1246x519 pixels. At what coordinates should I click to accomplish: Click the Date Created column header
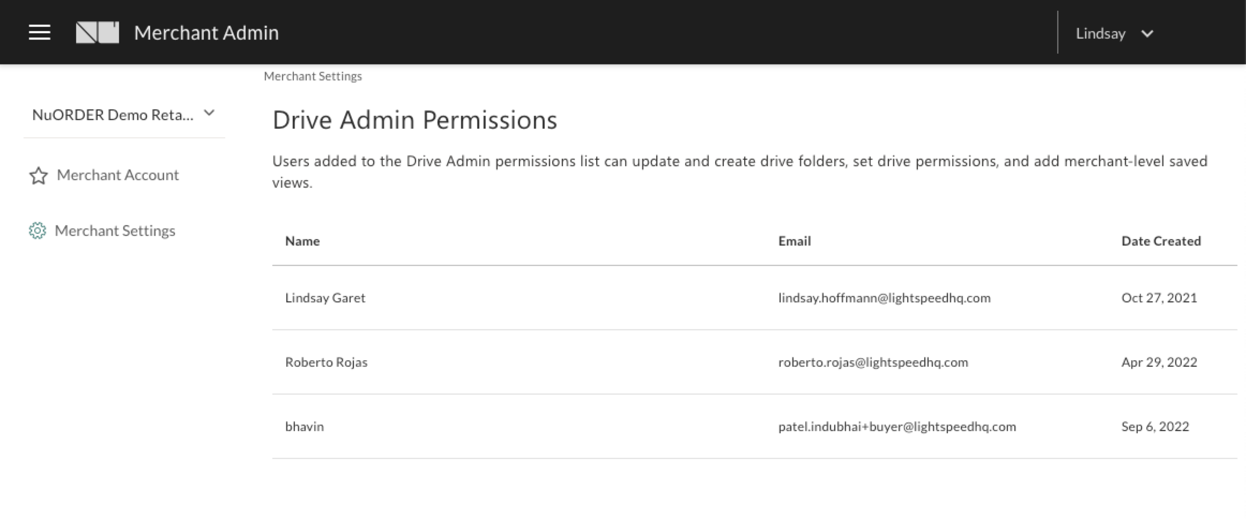(1161, 241)
